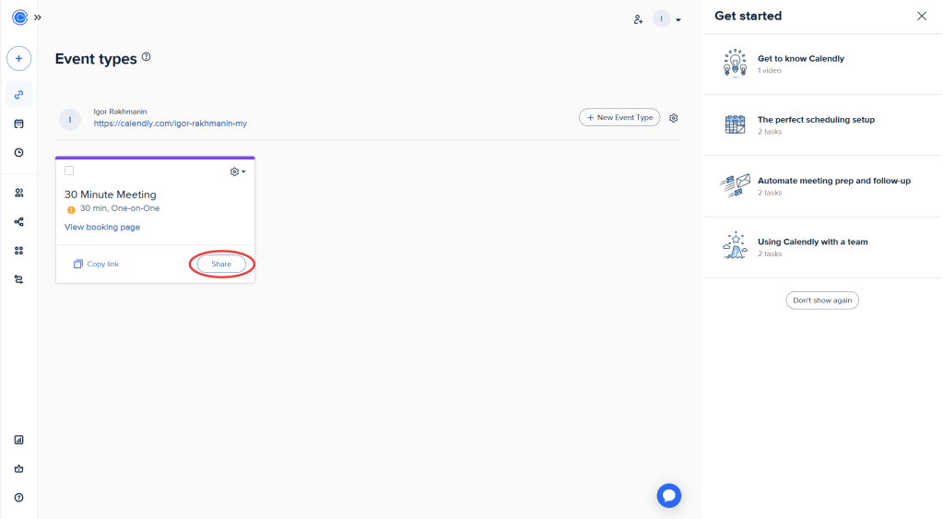Select the 30 Minute Meeting checkbox
The height and width of the screenshot is (519, 943).
(69, 171)
